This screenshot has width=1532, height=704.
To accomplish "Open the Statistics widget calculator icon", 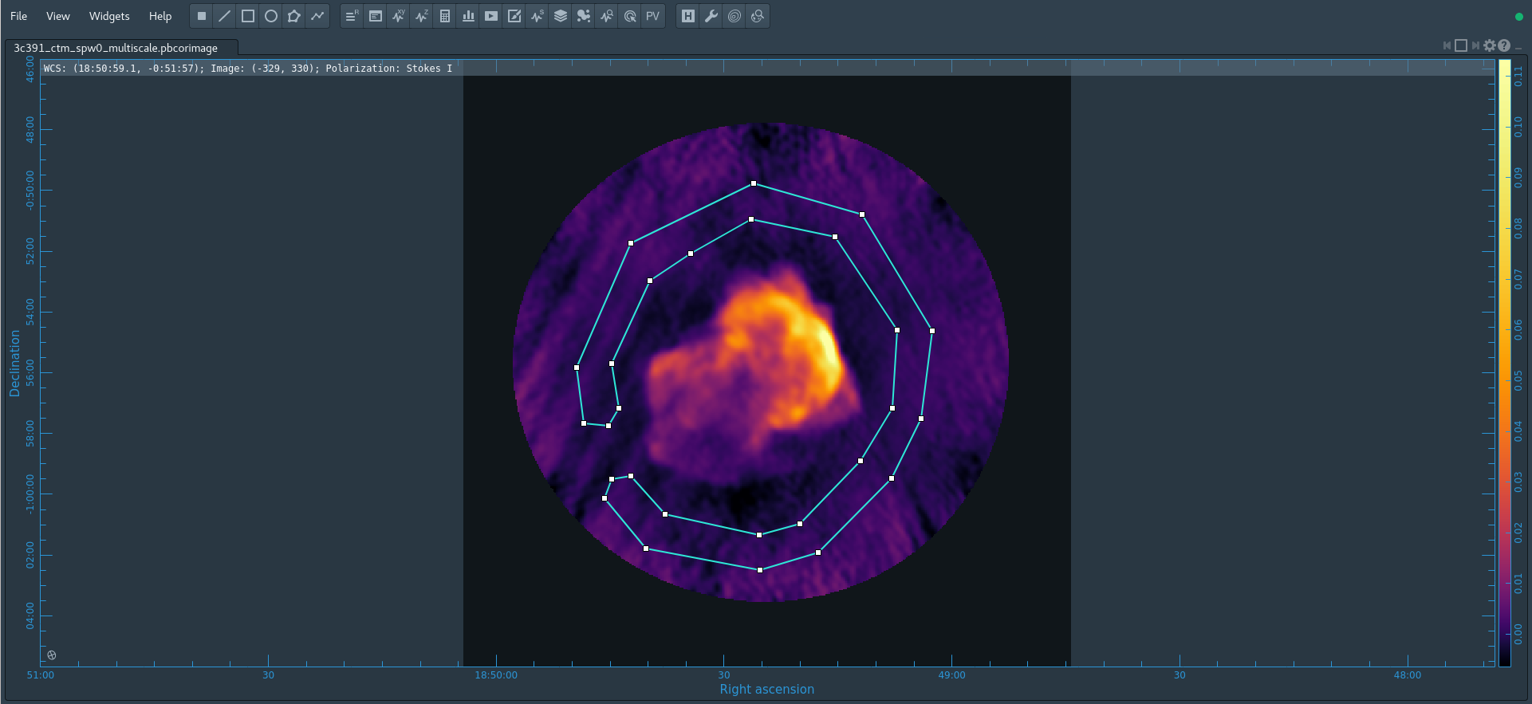I will (x=445, y=16).
